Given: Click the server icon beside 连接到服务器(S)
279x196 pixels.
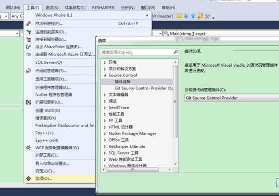Looking at the screenshot, I should [28, 39].
